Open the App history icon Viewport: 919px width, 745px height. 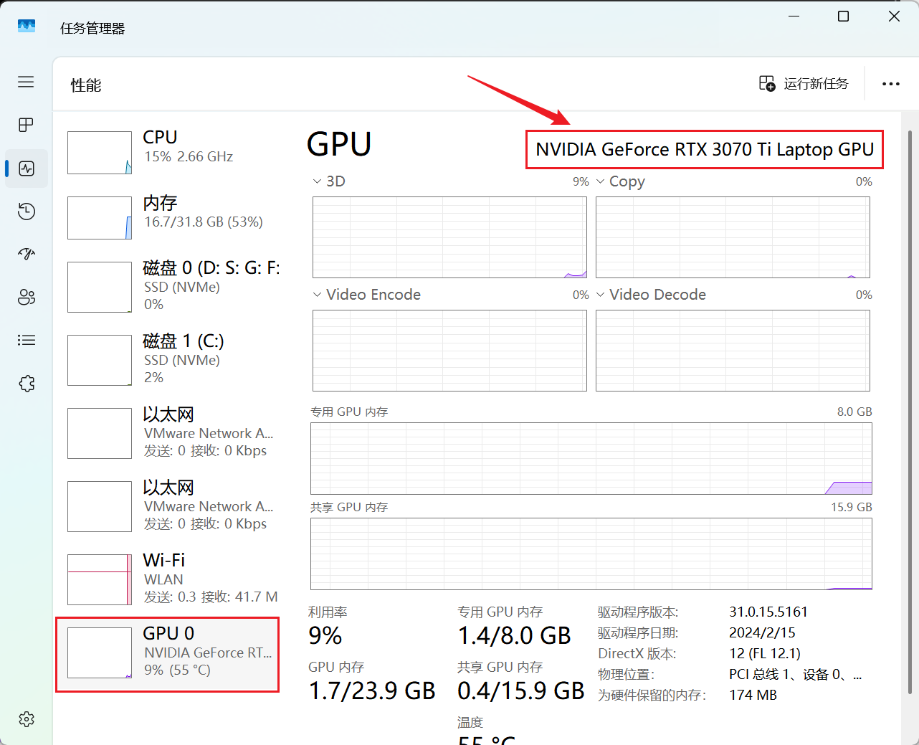pos(27,212)
